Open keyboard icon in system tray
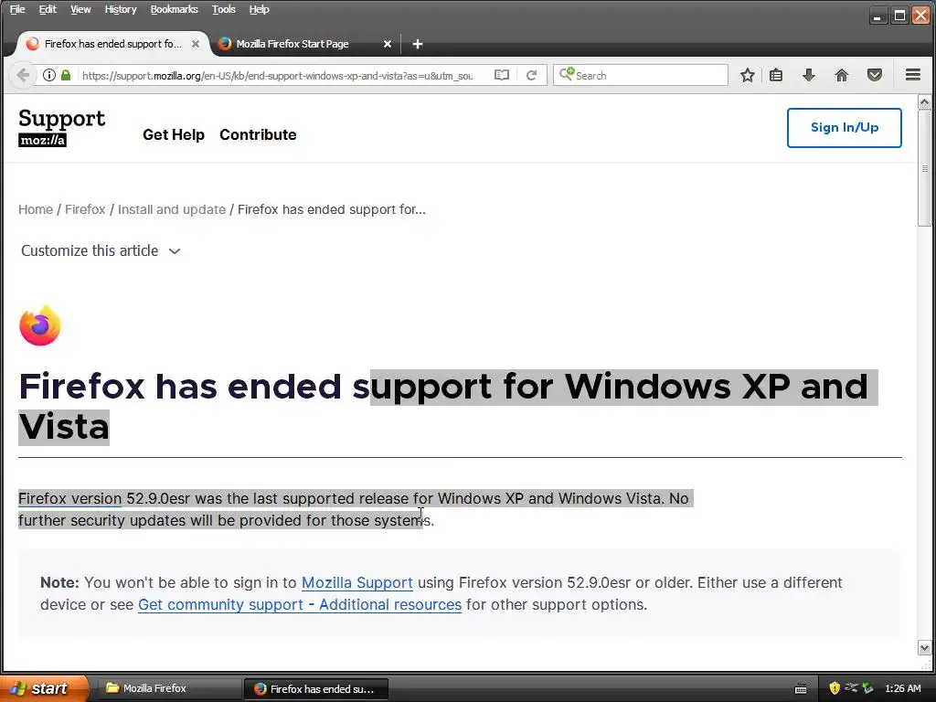936x702 pixels. (x=801, y=689)
